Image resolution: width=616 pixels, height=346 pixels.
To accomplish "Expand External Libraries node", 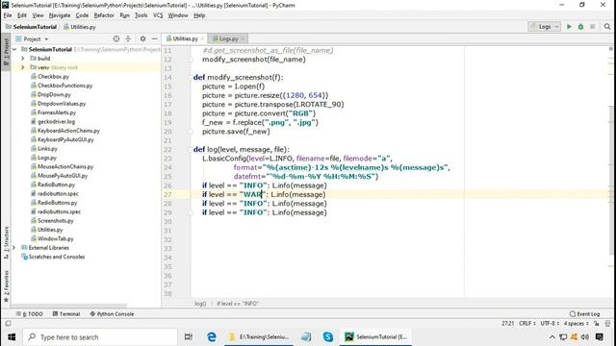I will coord(14,248).
